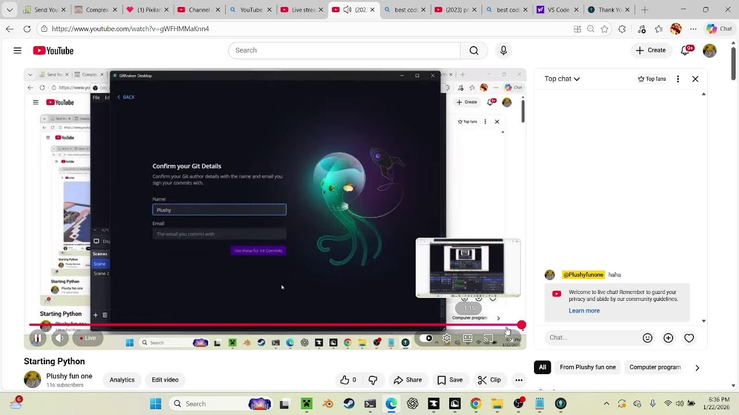Image resolution: width=739 pixels, height=415 pixels.
Task: Open the Windows Start menu
Action: 156,403
